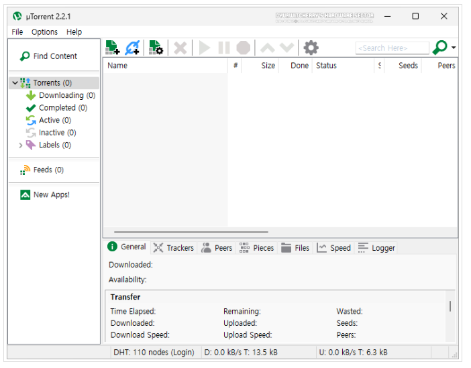Maximize the µTorrent window
Image resolution: width=471 pixels, height=368 pixels.
[x=415, y=16]
